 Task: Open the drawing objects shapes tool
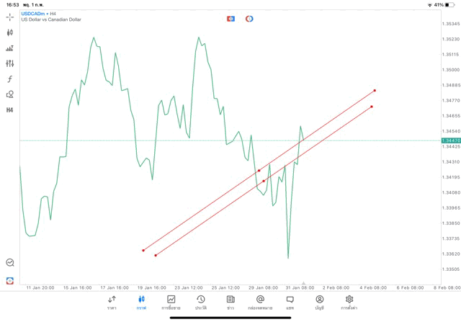tap(9, 94)
